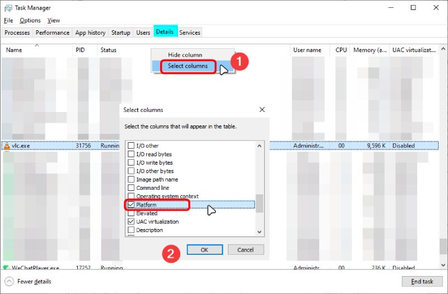Screen dimensions: 448x294
Task: Sort by the Name column header
Action: 37,50
